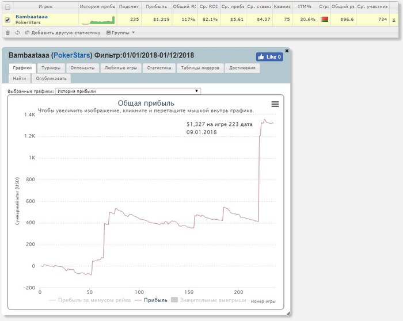Screen dimensions: 403x321
Task: Click the 82.1% average ROI cell
Action: point(210,20)
